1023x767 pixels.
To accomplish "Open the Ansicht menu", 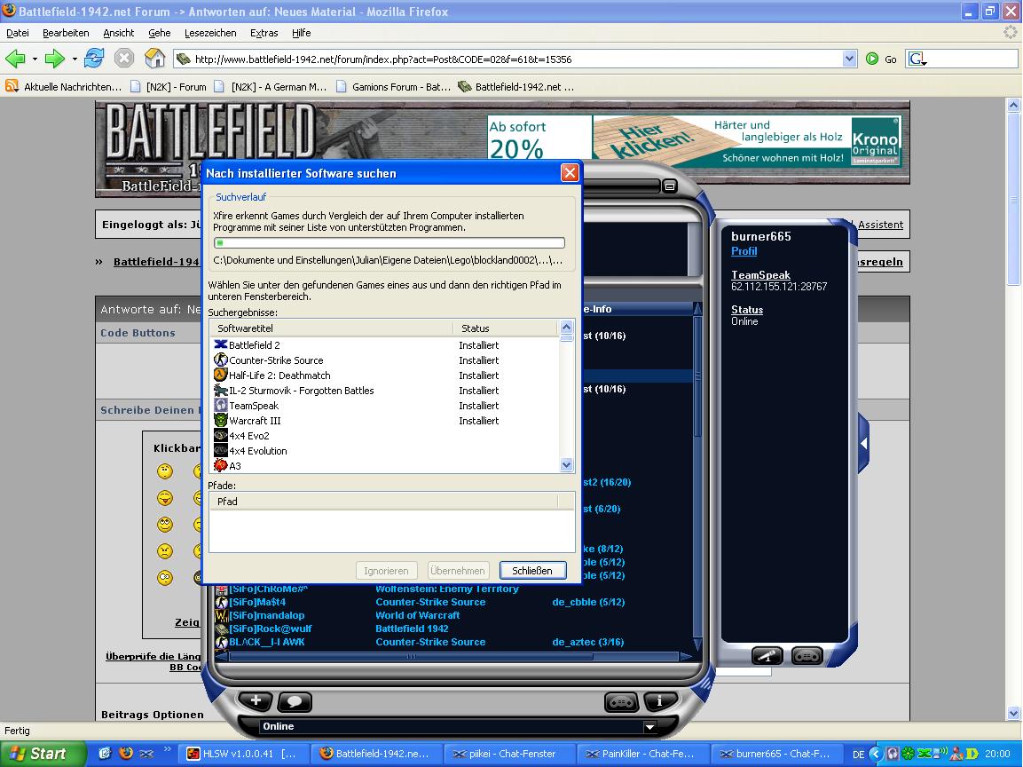I will [x=119, y=33].
